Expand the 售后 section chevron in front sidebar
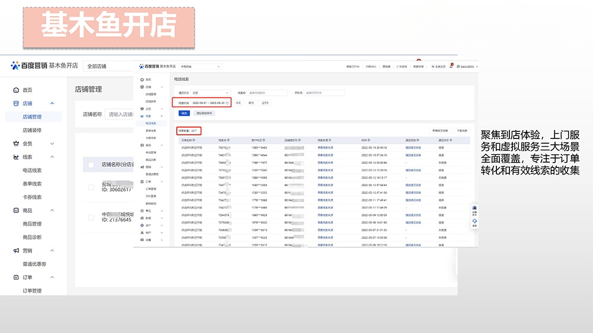Screen dimensions: 593x333 pyautogui.click(x=162, y=211)
